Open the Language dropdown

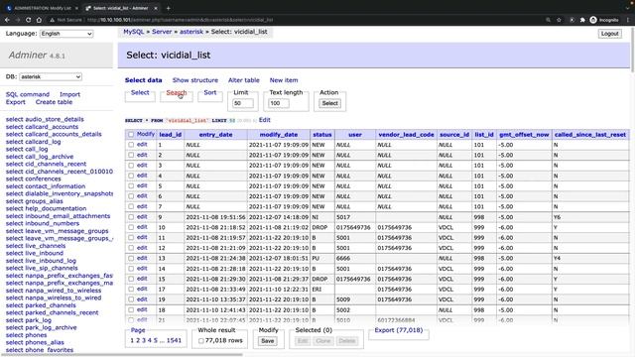click(66, 34)
